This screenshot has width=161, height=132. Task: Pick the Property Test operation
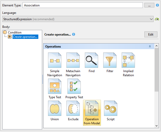[x=74, y=86]
